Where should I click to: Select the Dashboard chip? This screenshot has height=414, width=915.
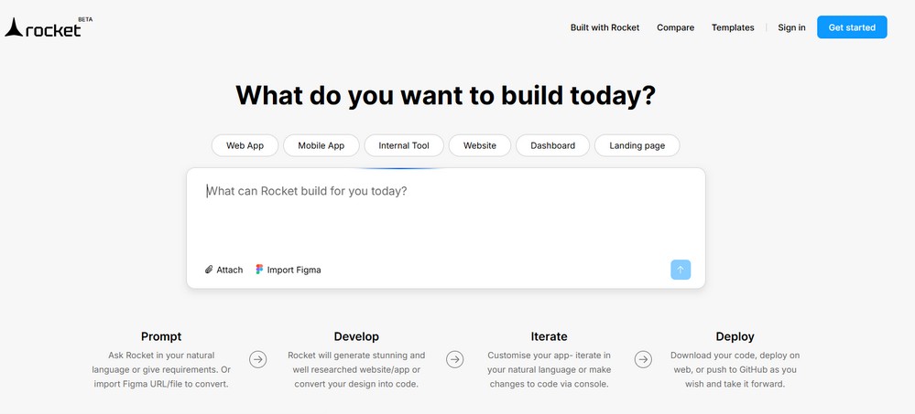click(552, 145)
